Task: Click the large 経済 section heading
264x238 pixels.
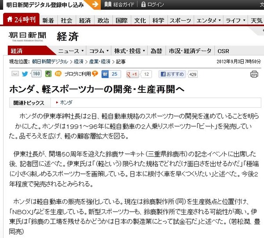Action: click(x=68, y=37)
